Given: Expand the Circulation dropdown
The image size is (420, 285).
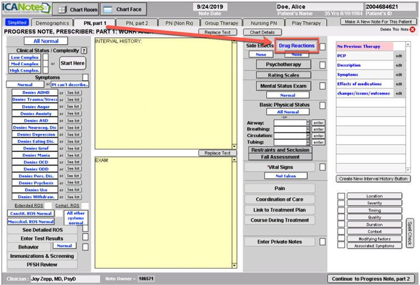Looking at the screenshot, I should click(308, 135).
